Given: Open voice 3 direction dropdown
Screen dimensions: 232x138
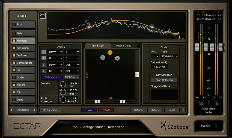Looking at the screenshot, I should point(55,64).
